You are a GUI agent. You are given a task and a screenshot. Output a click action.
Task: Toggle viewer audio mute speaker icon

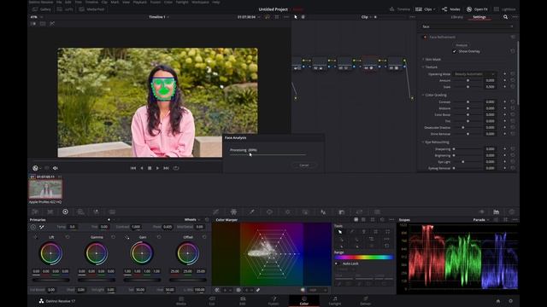click(x=55, y=168)
